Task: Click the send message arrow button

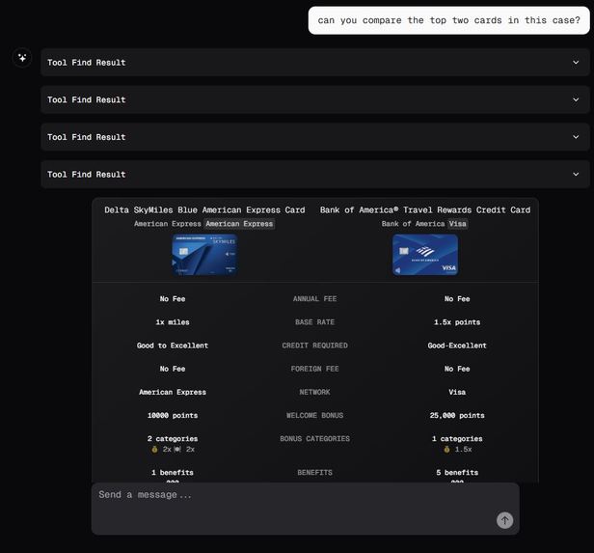Action: 504,520
